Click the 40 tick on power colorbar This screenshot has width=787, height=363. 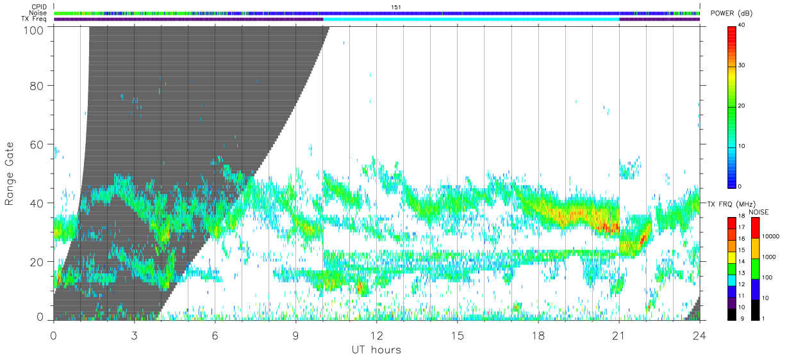tap(741, 26)
